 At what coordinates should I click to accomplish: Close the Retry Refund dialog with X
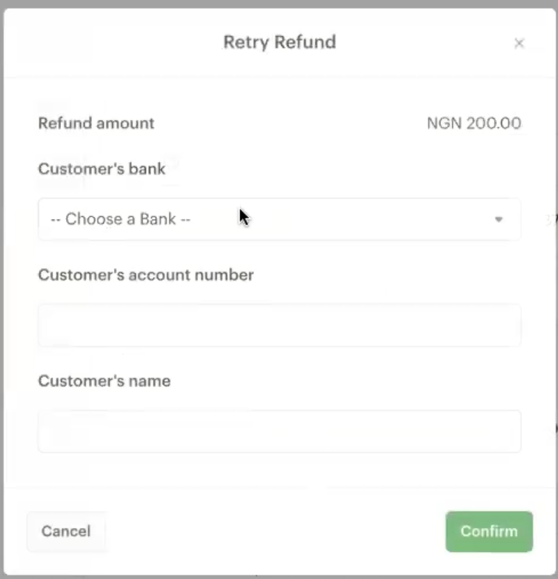519,44
